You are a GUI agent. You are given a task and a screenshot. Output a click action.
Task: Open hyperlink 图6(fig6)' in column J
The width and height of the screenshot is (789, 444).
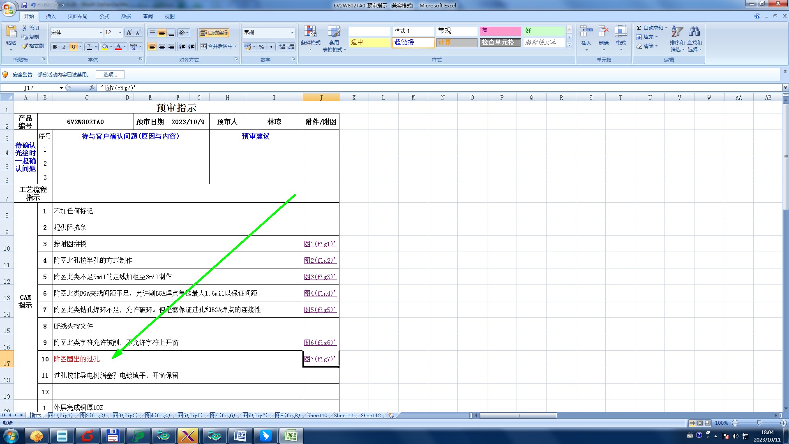pos(320,342)
